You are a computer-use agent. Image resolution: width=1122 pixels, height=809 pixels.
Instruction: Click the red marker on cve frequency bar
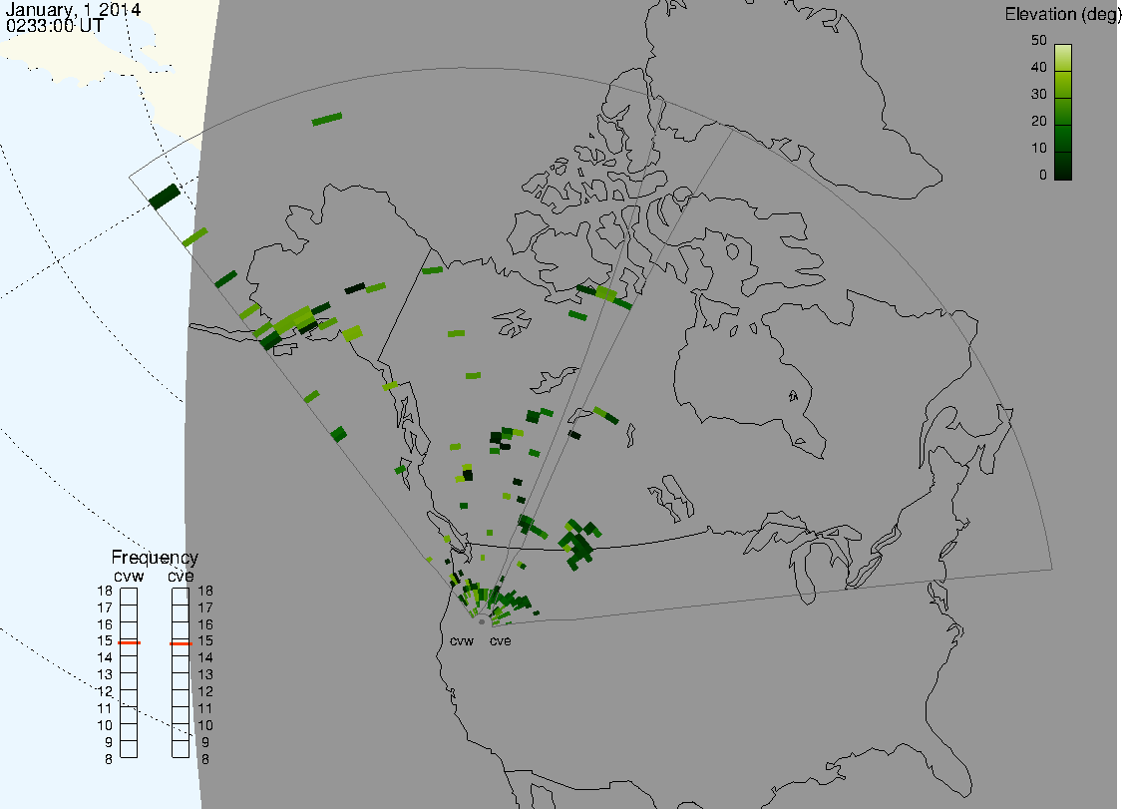click(182, 643)
